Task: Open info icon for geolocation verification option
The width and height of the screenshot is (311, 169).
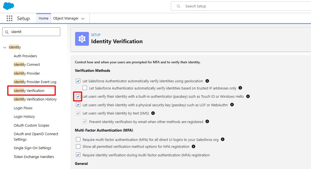Action: tap(207, 81)
